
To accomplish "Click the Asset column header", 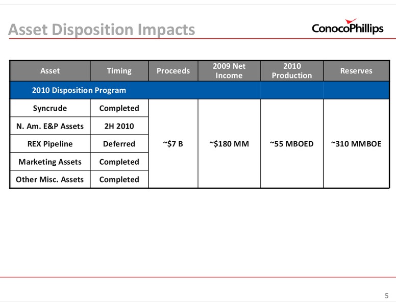I will (x=50, y=71).
